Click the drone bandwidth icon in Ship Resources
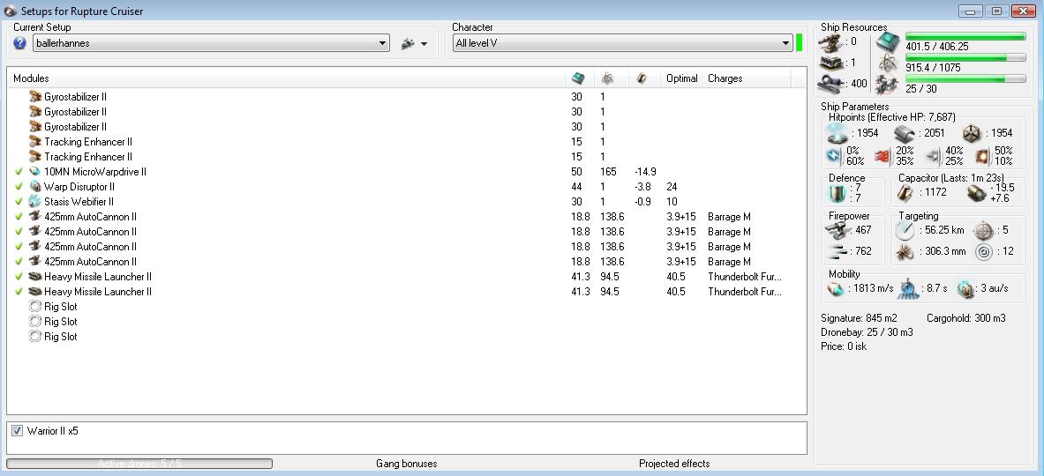 point(888,85)
